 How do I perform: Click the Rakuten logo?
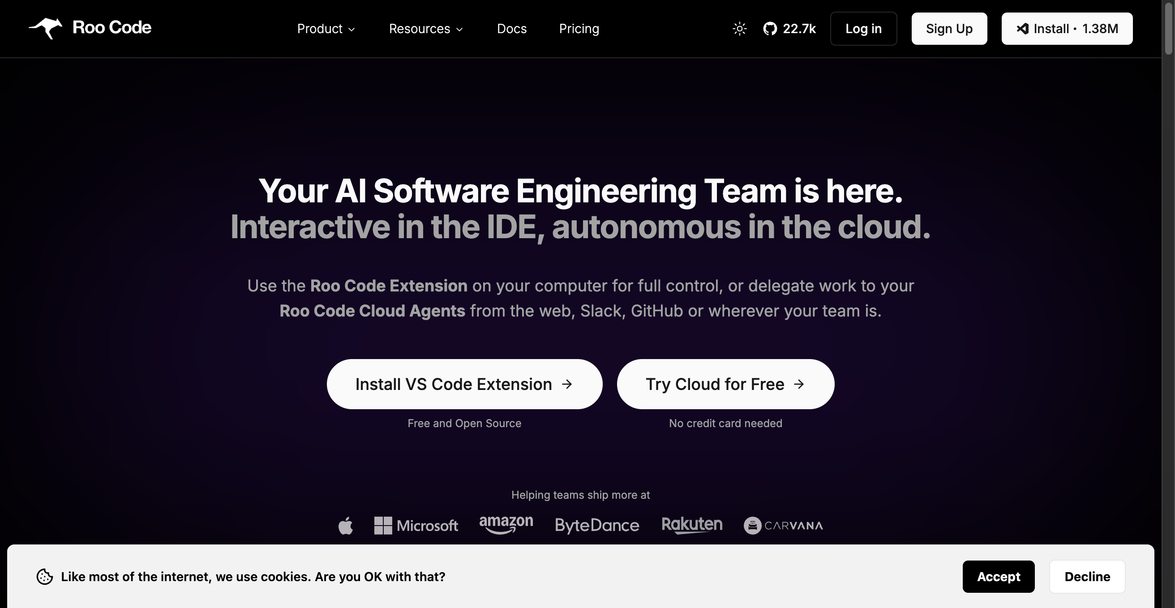coord(692,525)
